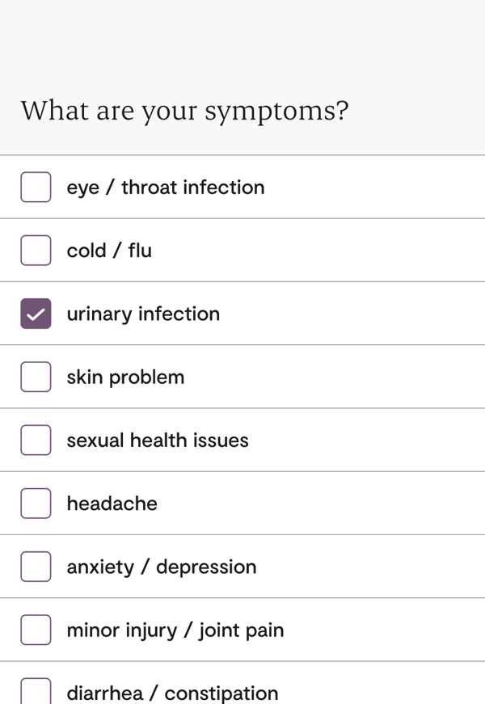This screenshot has width=485, height=704.
Task: Tick the eye / throat infection checkbox
Action: pos(36,187)
